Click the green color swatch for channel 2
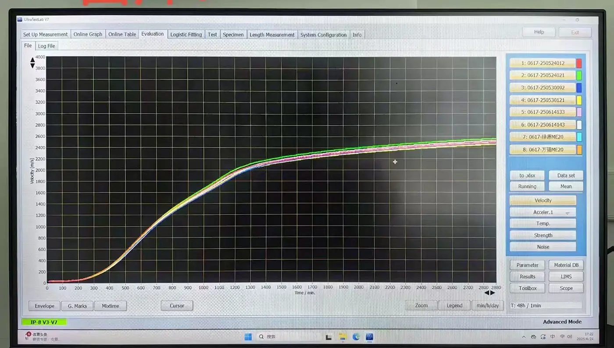Screen dimensions: 614x348 pos(579,75)
